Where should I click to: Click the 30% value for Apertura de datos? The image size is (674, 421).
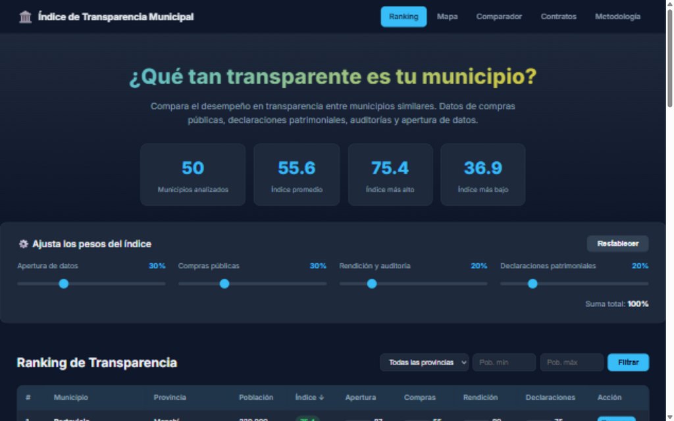(x=157, y=266)
